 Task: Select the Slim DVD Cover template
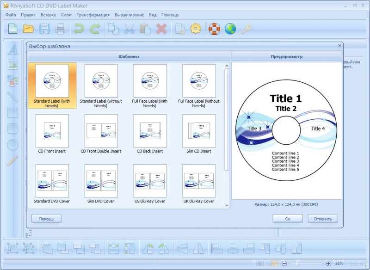(101, 184)
